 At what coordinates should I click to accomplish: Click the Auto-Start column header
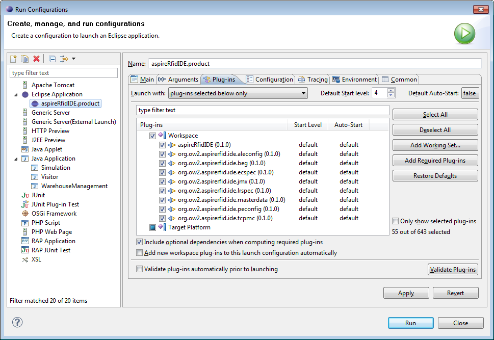pyautogui.click(x=348, y=125)
